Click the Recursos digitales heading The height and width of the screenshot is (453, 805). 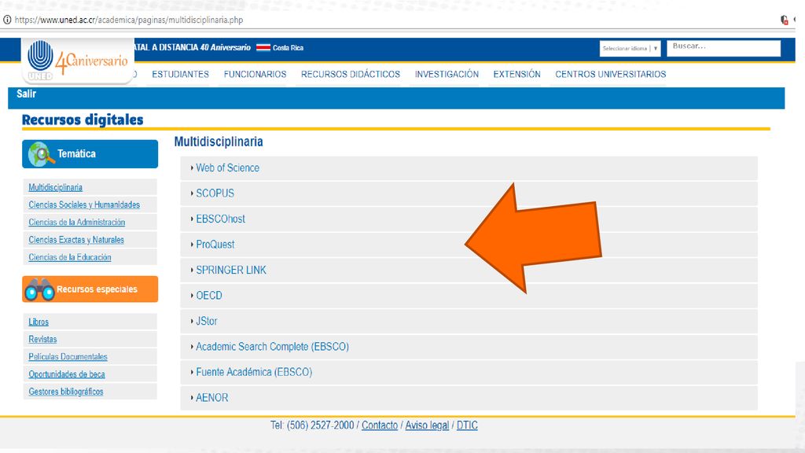pyautogui.click(x=83, y=120)
